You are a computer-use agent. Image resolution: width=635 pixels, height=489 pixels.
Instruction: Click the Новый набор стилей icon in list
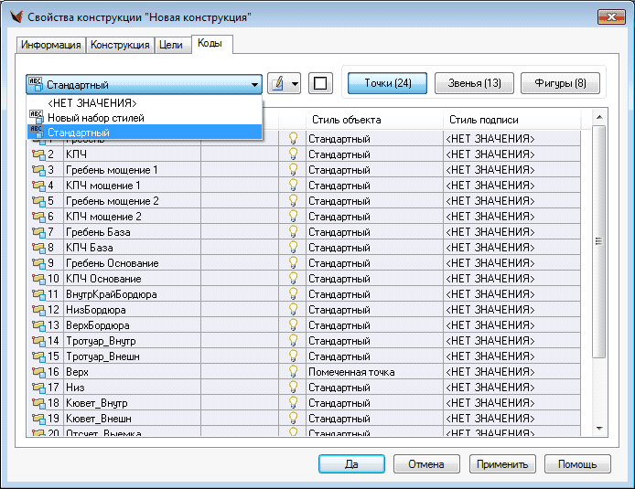[x=36, y=117]
